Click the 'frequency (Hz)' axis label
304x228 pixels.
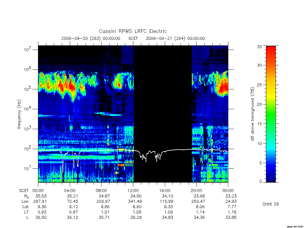pyautogui.click(x=19, y=114)
